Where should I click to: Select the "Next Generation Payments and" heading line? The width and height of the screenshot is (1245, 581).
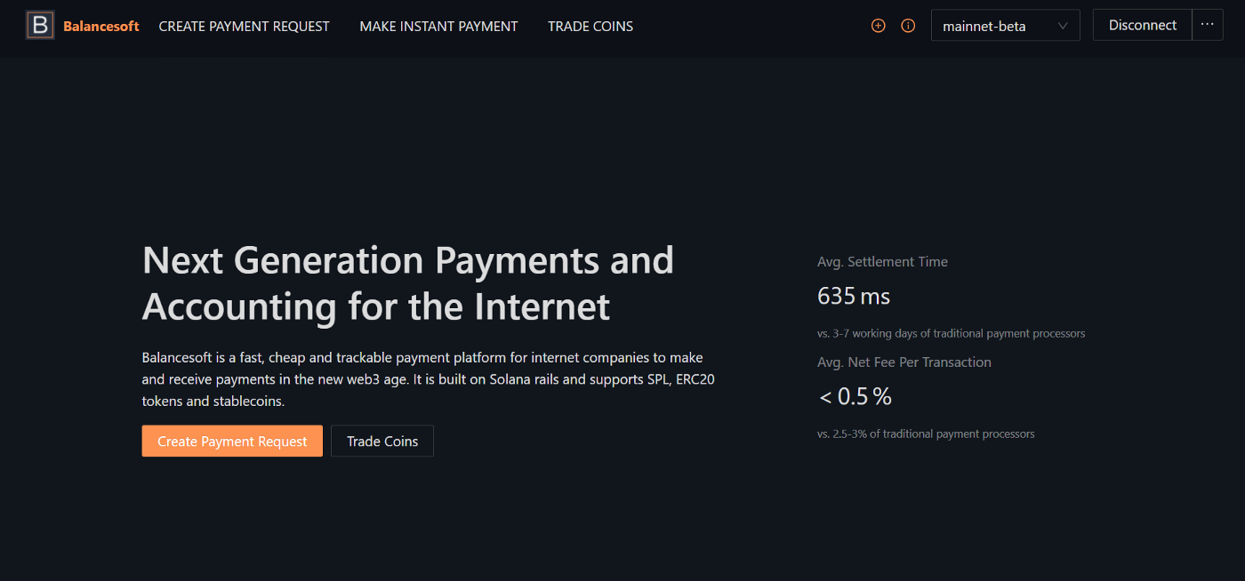(x=408, y=260)
